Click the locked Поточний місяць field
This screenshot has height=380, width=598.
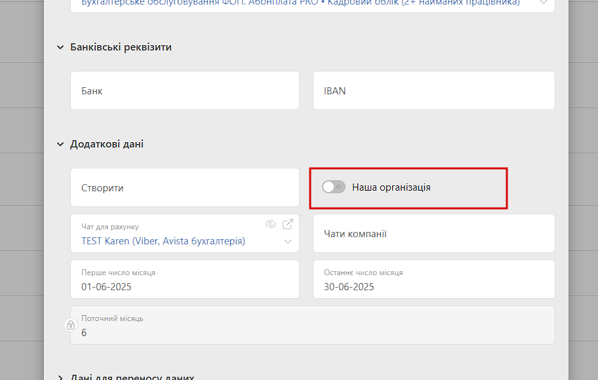[x=313, y=325]
